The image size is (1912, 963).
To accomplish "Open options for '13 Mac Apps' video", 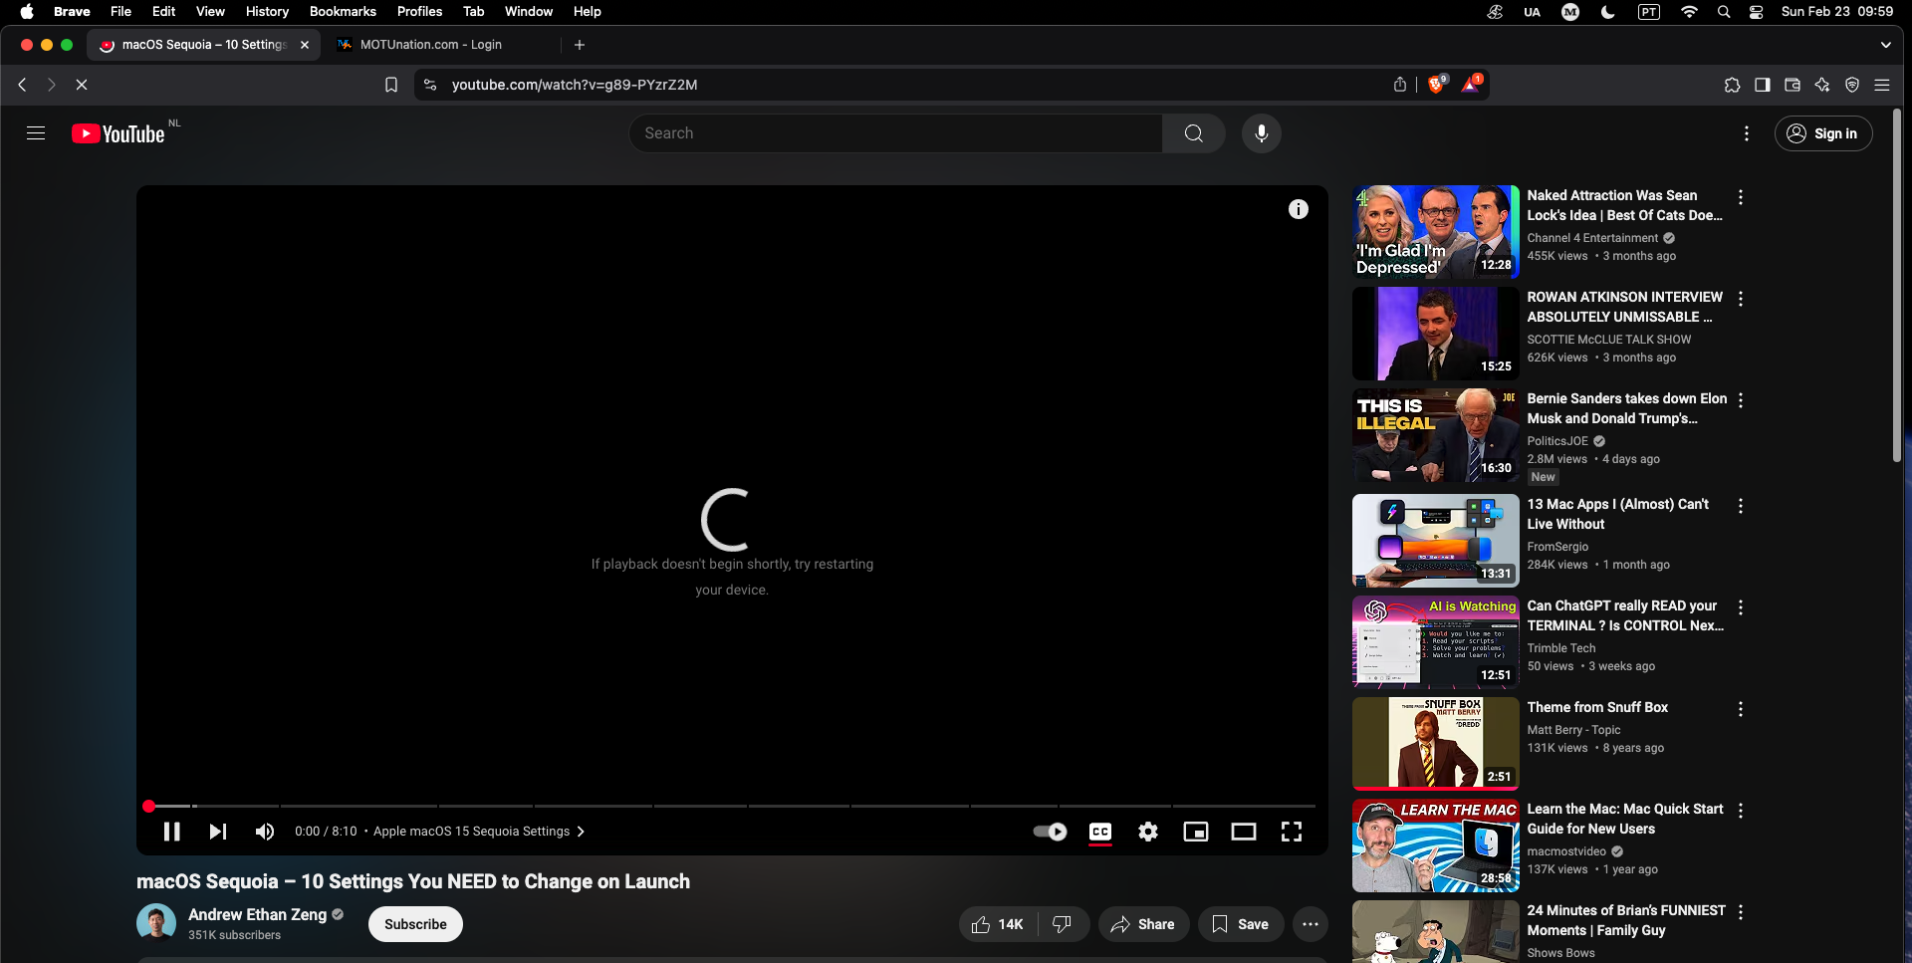I will tap(1741, 506).
